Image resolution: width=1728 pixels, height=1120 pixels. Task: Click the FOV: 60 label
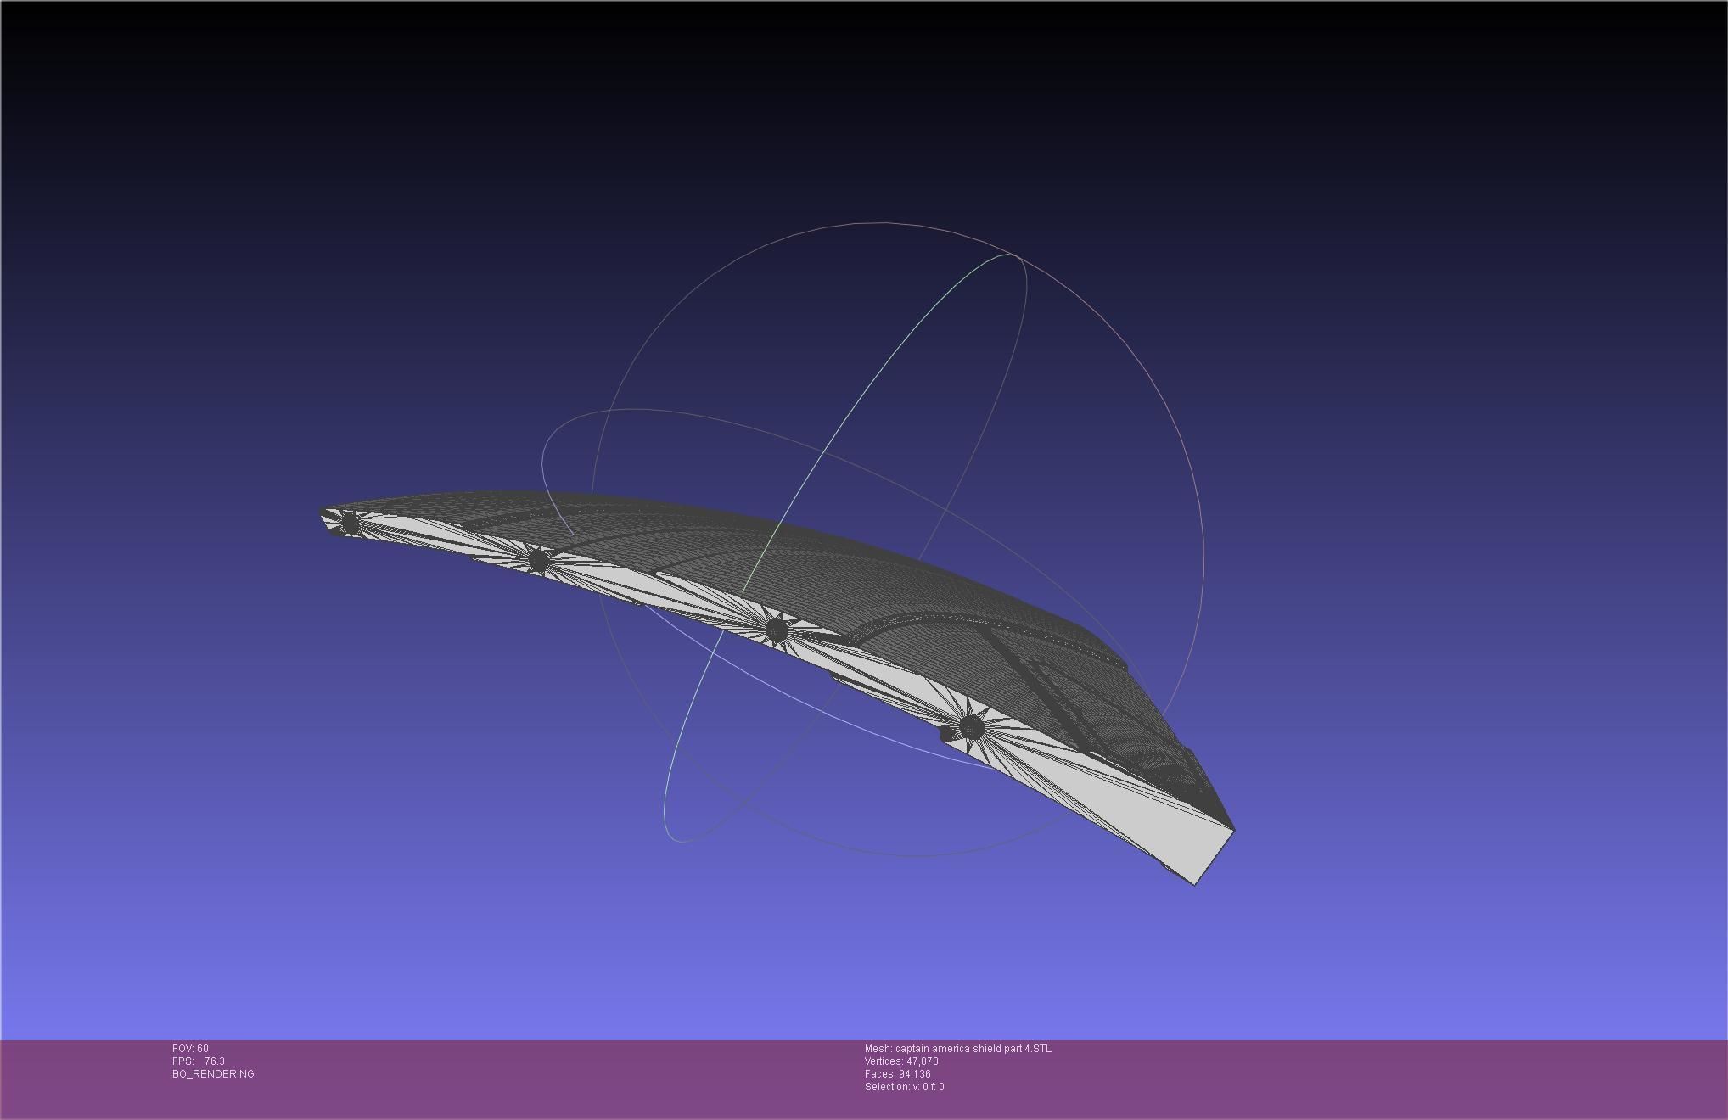click(190, 1049)
